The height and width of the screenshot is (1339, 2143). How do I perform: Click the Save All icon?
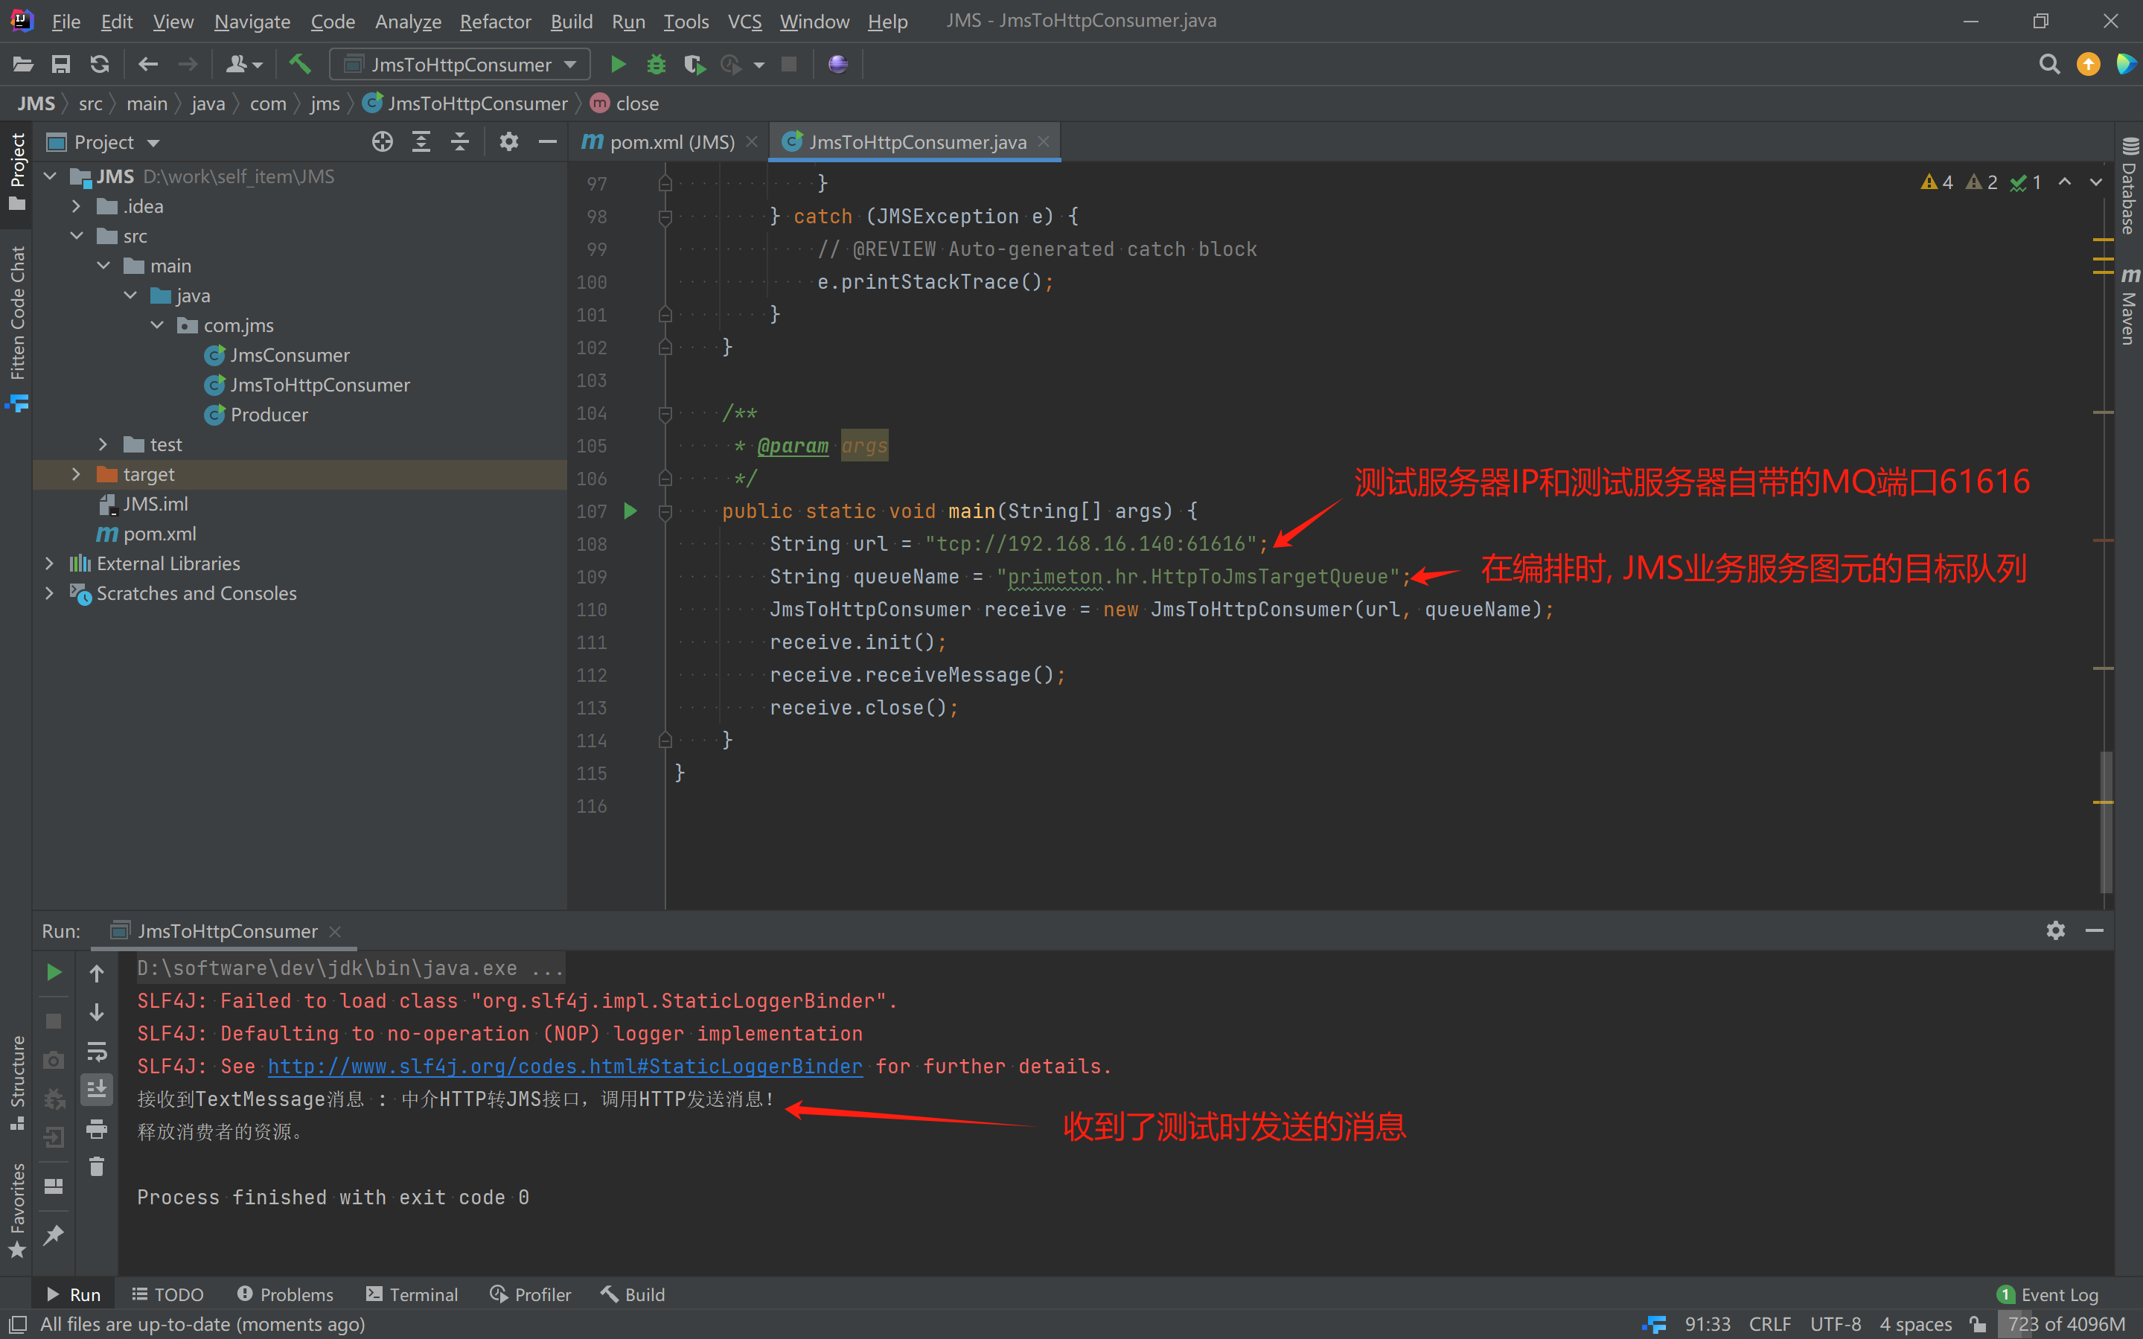click(x=60, y=64)
